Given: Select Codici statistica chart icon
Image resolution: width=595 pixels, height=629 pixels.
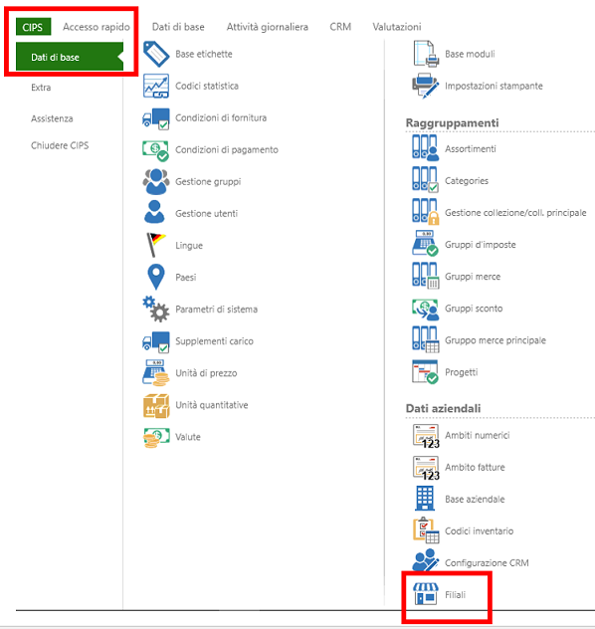Looking at the screenshot, I should point(156,86).
